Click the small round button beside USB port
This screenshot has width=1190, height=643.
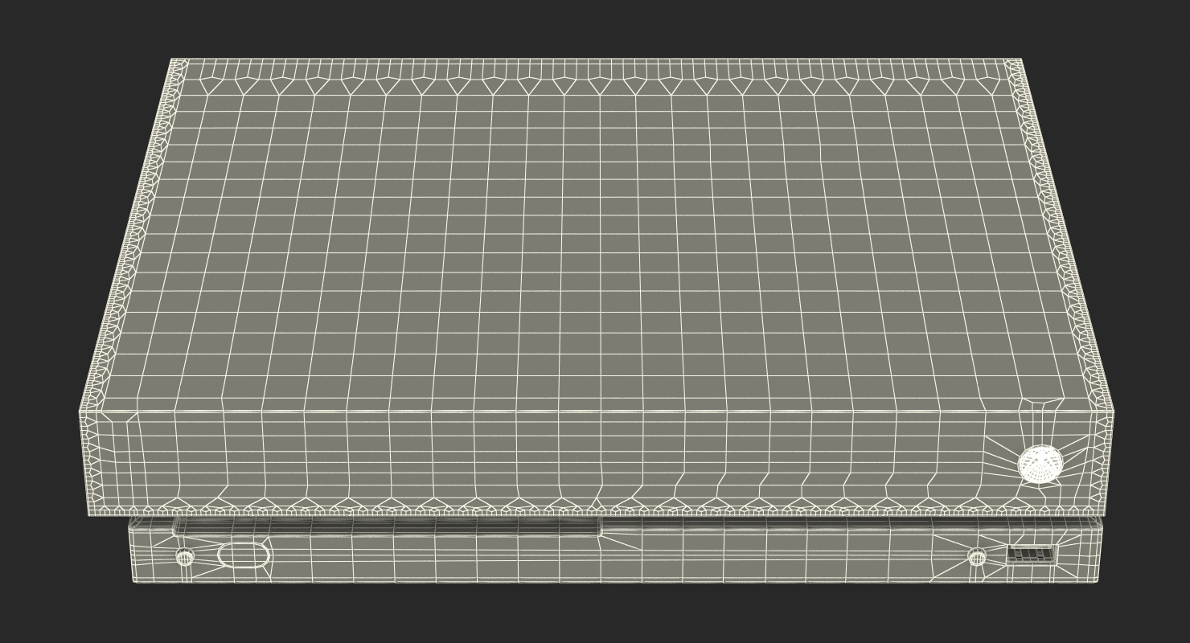coord(977,556)
